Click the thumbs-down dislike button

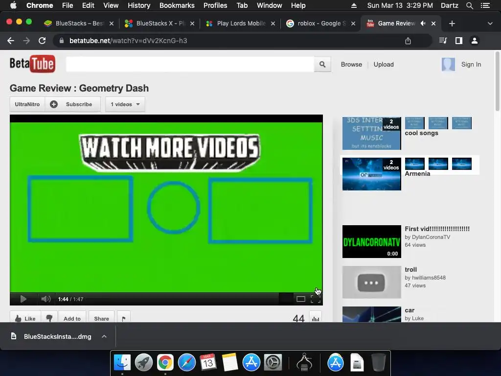[x=49, y=318]
